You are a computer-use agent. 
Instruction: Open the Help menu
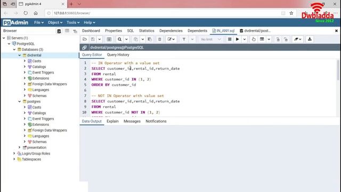click(x=90, y=22)
